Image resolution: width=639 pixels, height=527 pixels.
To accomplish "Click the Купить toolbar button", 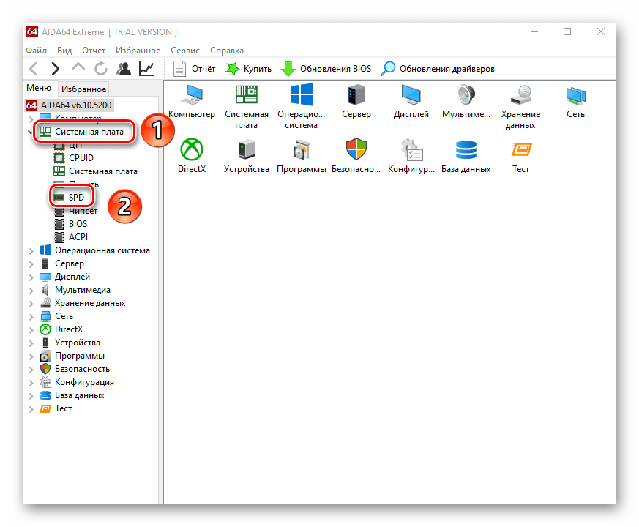I will (248, 69).
